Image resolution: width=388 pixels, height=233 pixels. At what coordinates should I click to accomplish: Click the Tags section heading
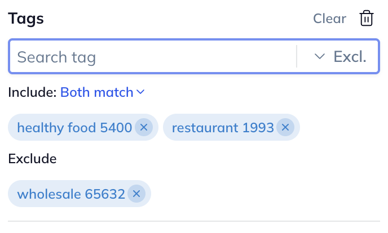(x=26, y=19)
